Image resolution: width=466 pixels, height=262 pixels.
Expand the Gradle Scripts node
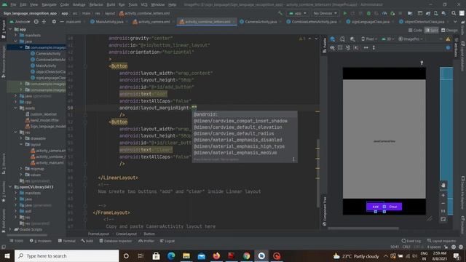pos(10,229)
